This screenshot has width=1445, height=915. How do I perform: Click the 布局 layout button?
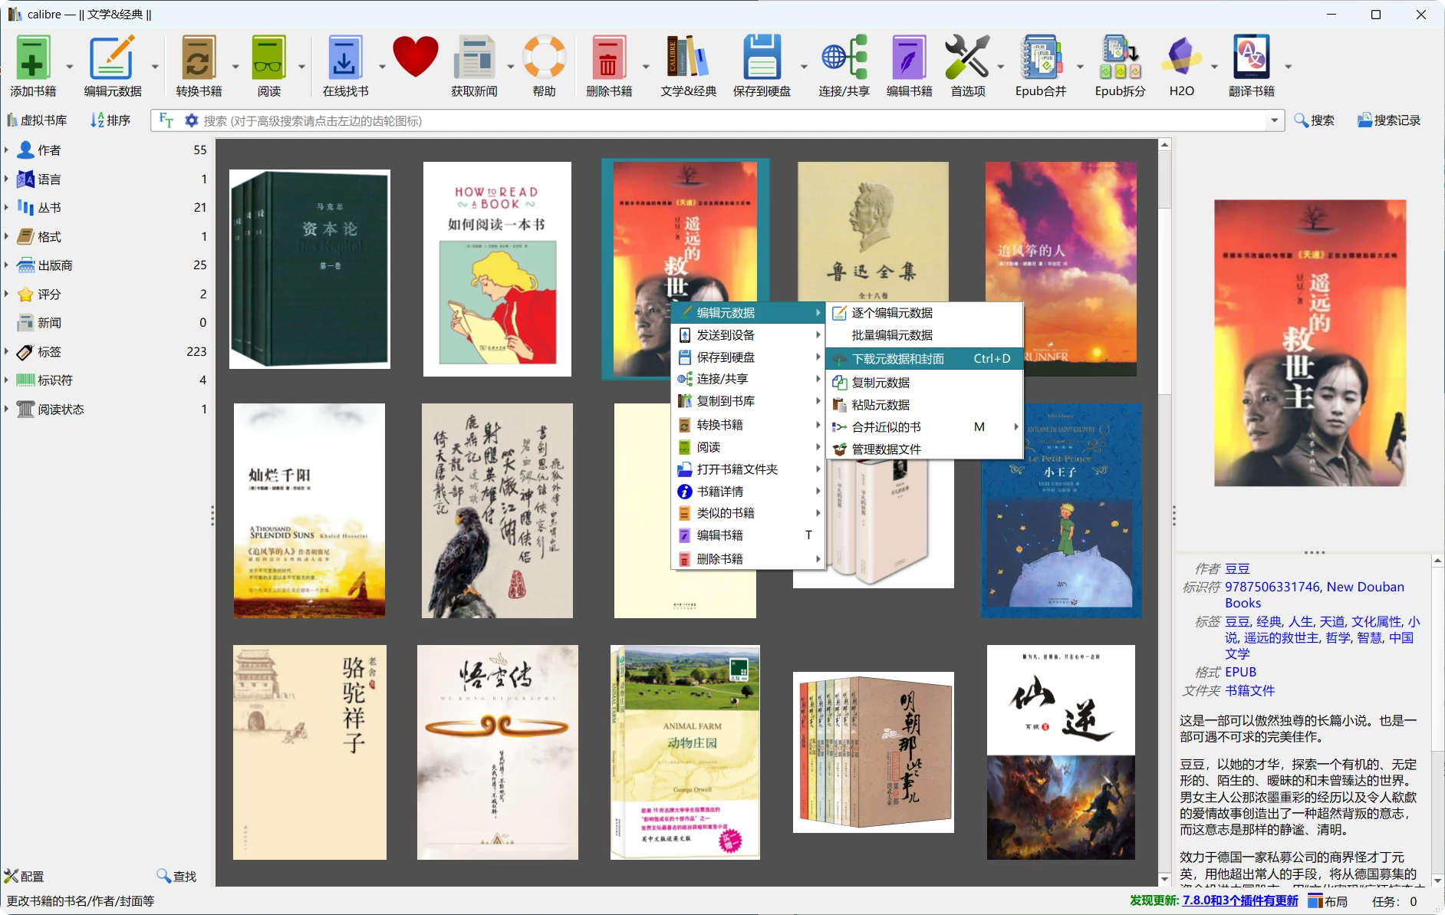1328,901
